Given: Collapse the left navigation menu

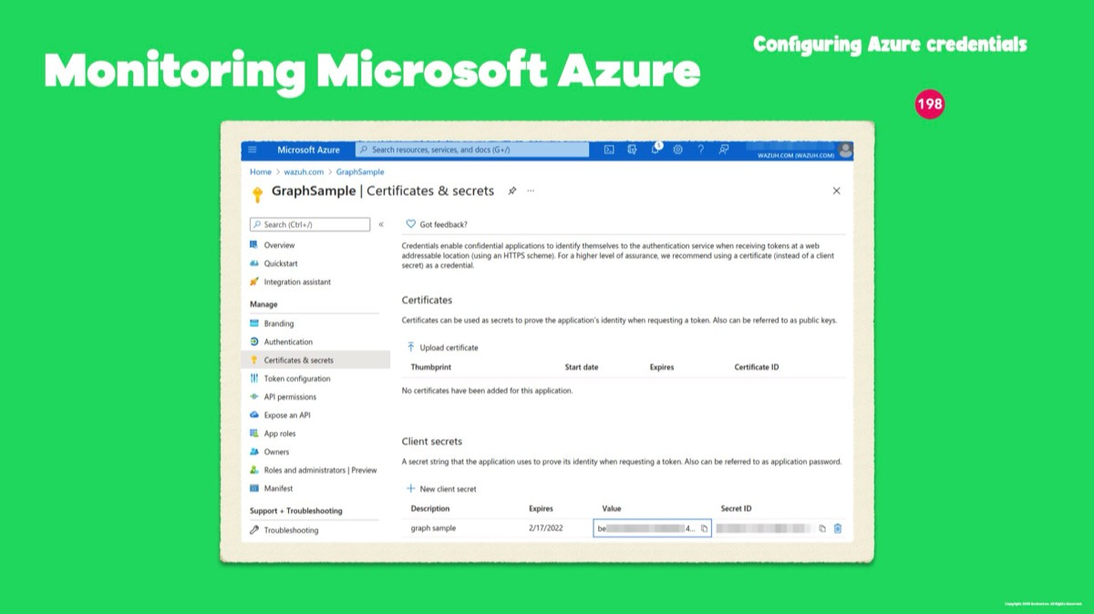Looking at the screenshot, I should click(381, 224).
